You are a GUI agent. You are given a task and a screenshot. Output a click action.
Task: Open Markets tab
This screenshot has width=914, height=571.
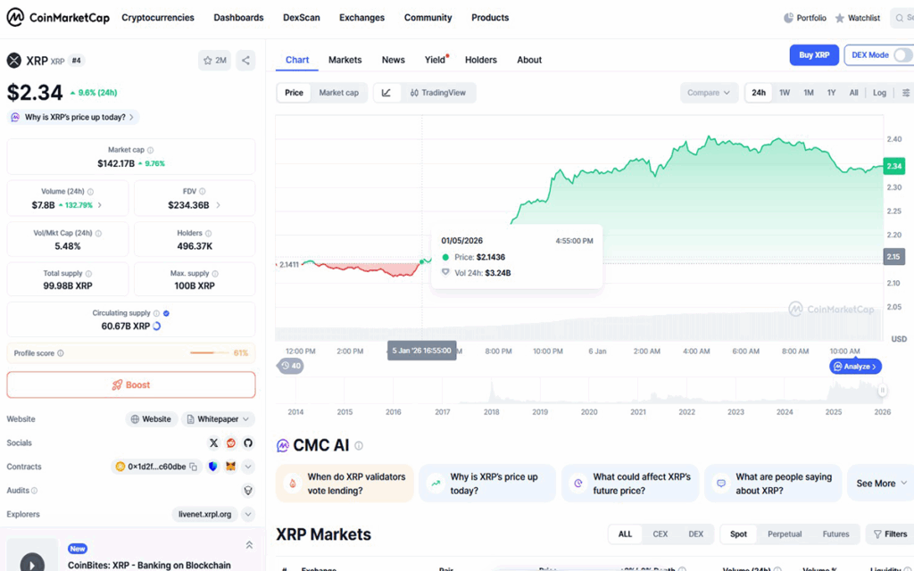click(345, 60)
